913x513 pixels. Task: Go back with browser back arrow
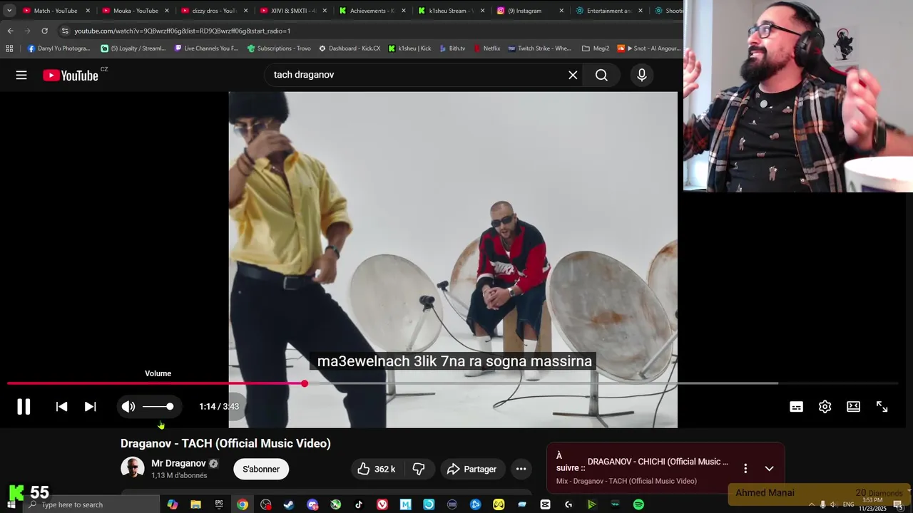pos(10,31)
